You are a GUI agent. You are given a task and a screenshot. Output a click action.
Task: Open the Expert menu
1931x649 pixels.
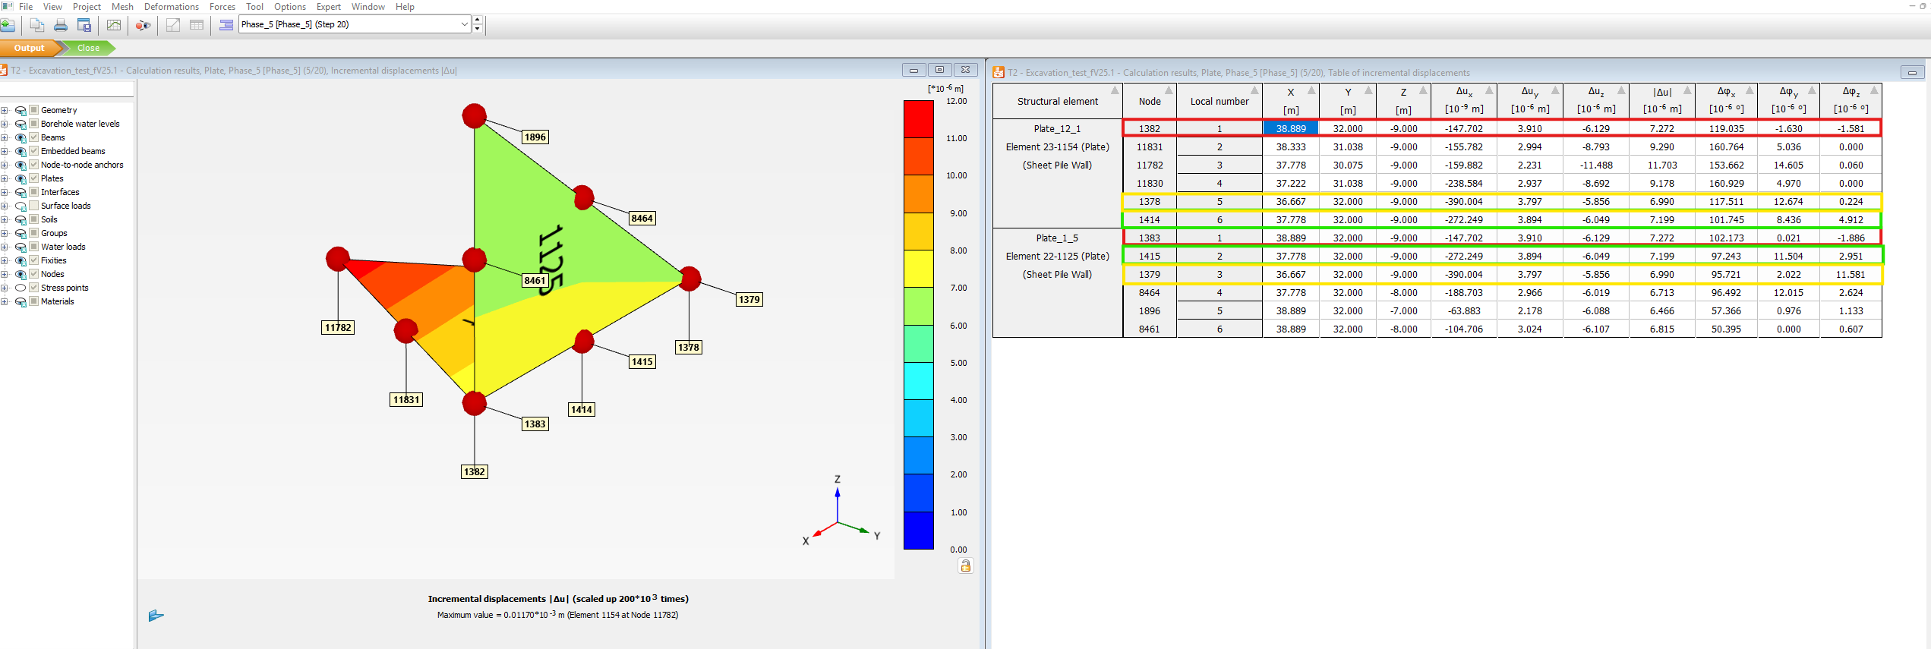(x=329, y=7)
